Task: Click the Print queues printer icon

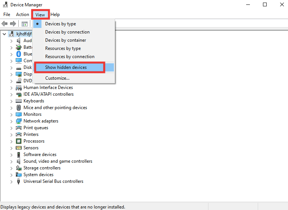Action: click(19, 128)
